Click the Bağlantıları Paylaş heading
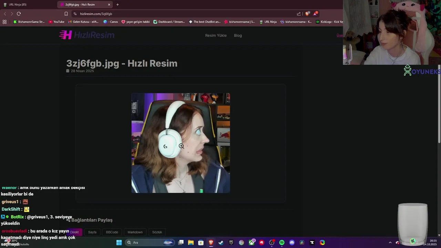The height and width of the screenshot is (248, 441). (89, 220)
